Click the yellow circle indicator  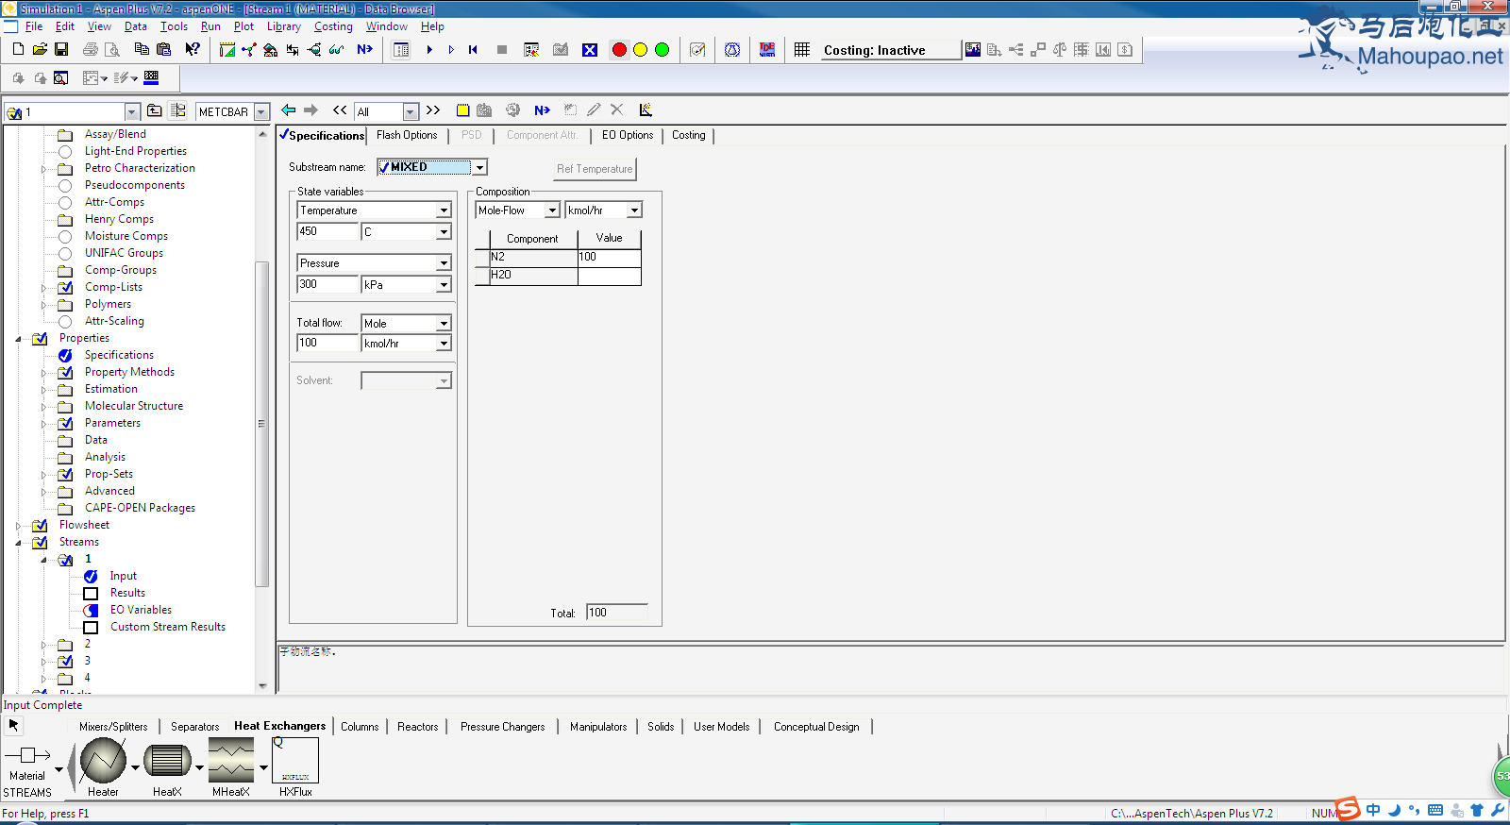(x=640, y=50)
